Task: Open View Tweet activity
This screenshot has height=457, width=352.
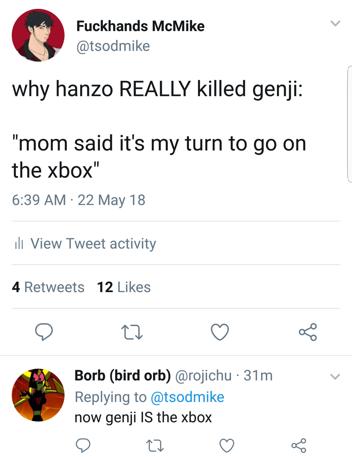Action: click(x=93, y=243)
